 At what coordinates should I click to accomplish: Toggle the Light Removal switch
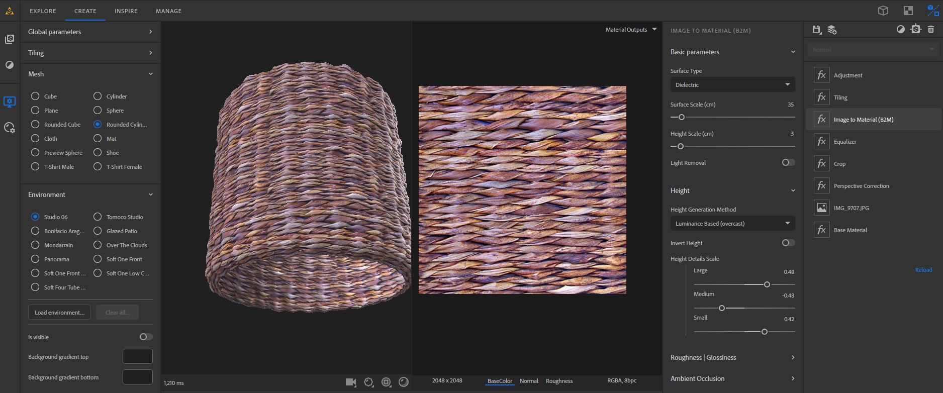788,162
